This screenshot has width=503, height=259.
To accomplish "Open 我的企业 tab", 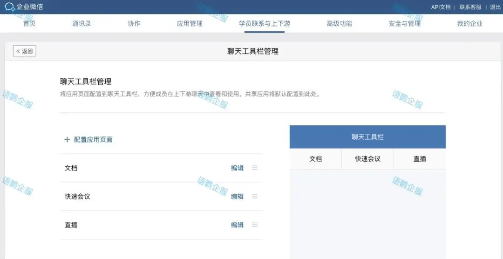I will (470, 24).
